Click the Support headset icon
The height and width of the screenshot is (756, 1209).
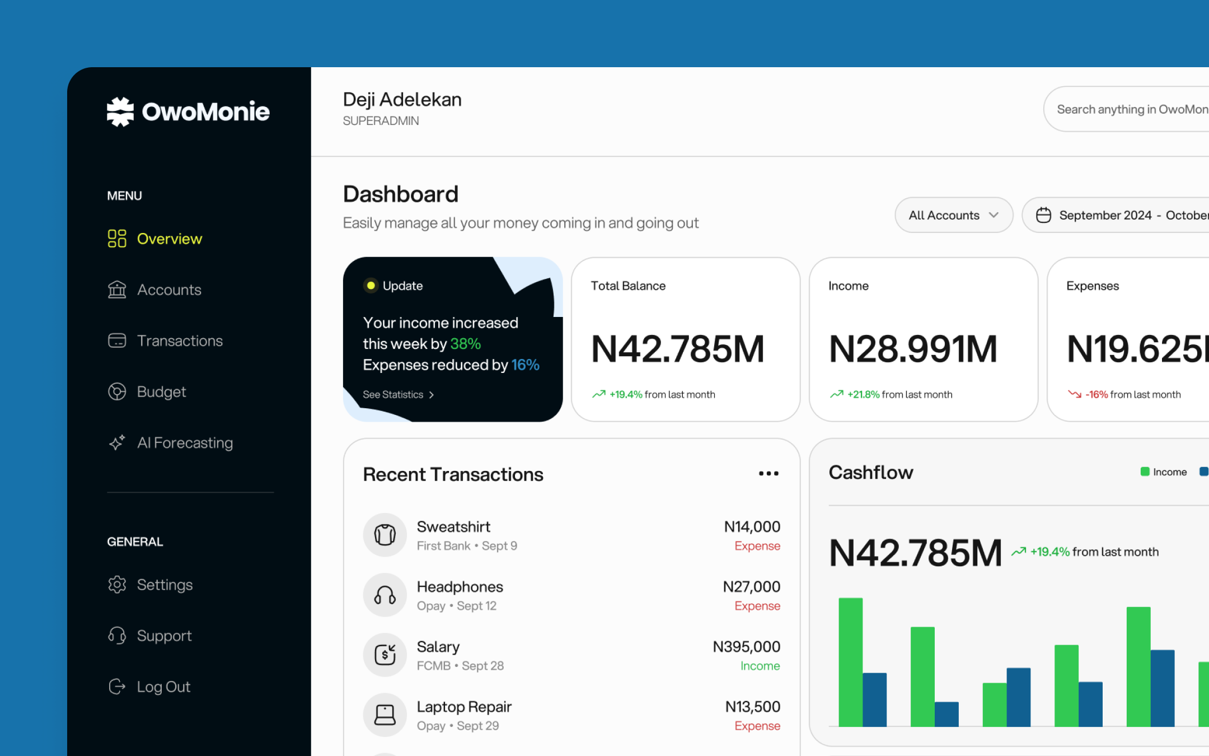(117, 636)
